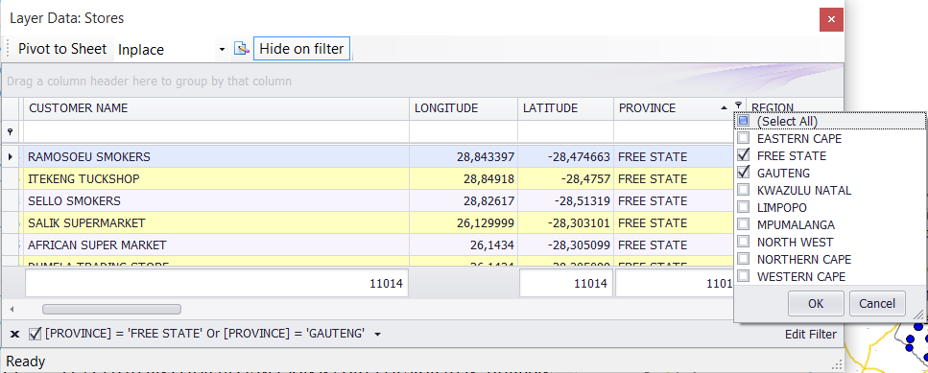
Task: Click the horizontal scrollbar left arrow
Action: point(12,309)
